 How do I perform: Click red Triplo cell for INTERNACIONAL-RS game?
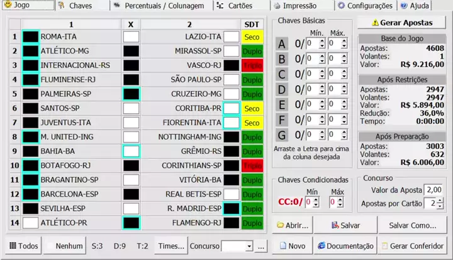252,65
